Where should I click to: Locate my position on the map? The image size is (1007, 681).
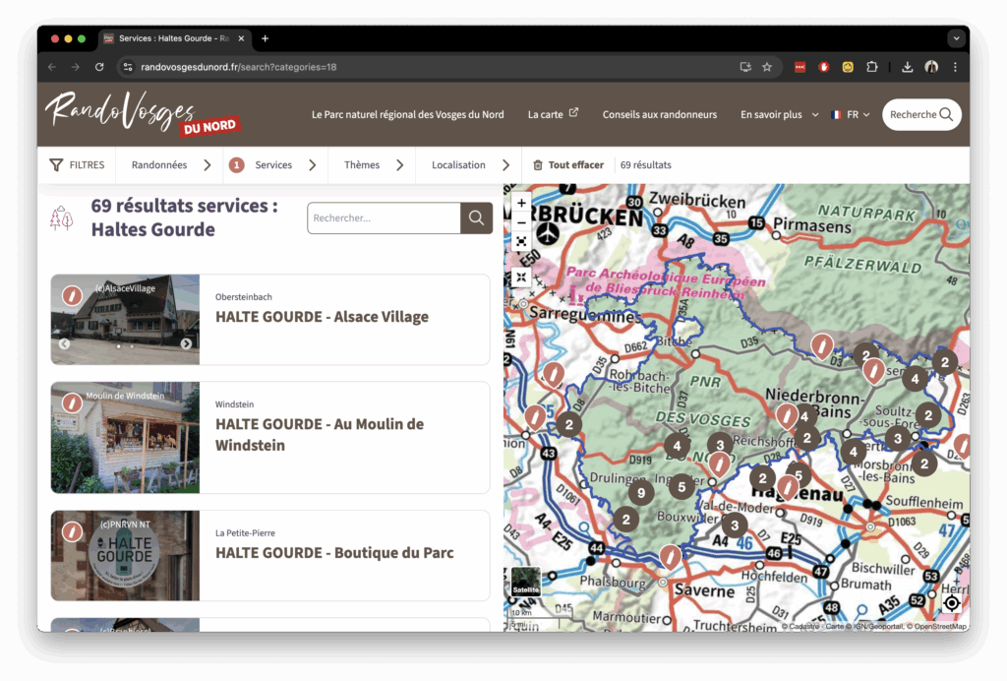coord(952,603)
